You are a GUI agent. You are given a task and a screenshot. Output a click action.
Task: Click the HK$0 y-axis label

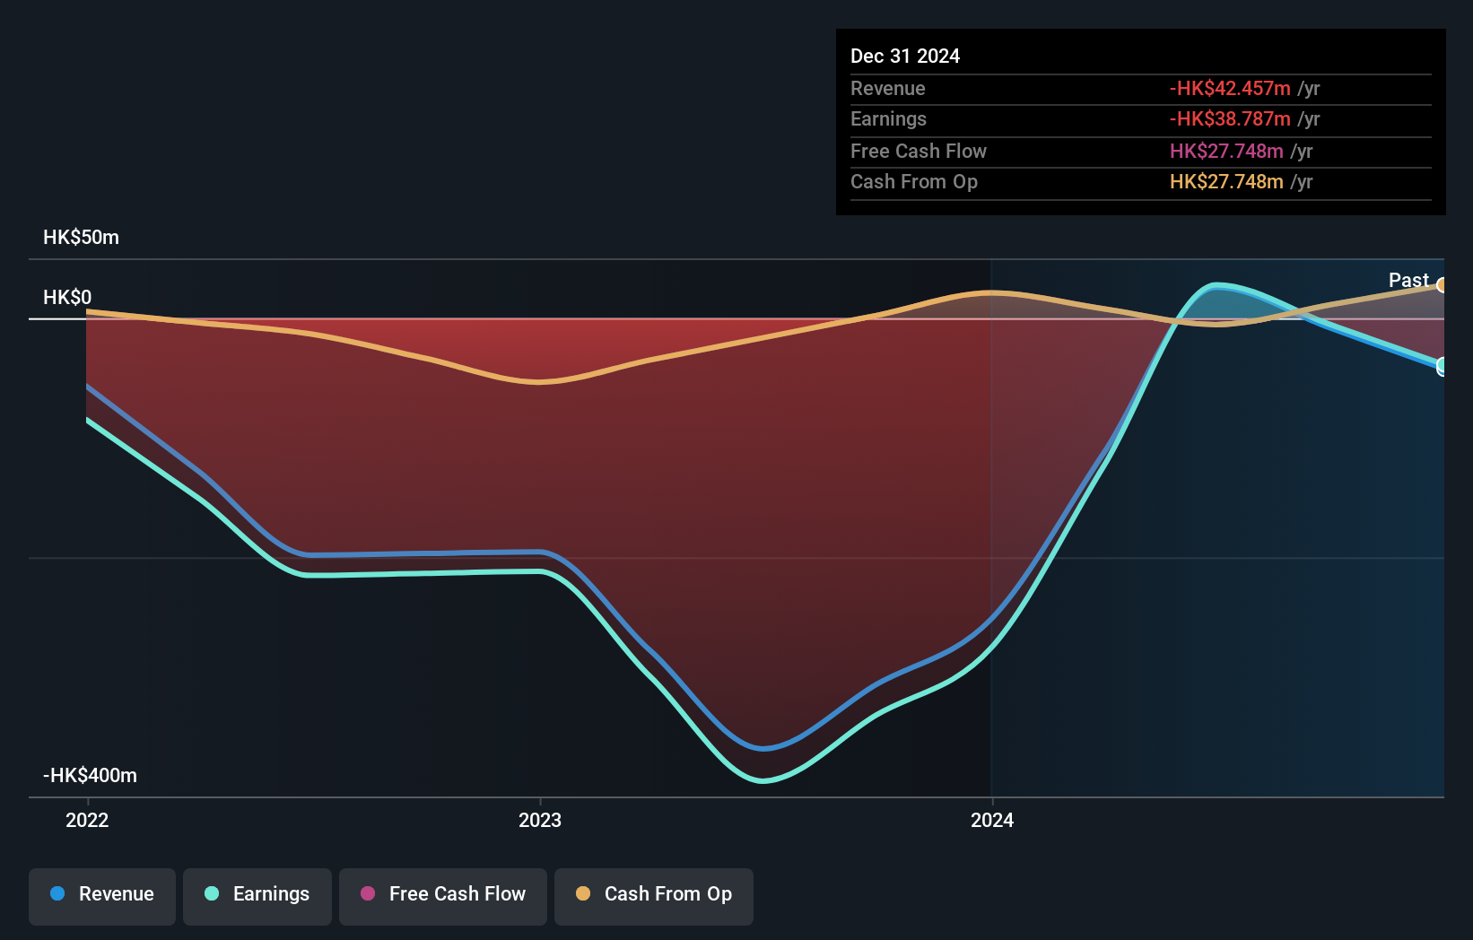pyautogui.click(x=67, y=297)
